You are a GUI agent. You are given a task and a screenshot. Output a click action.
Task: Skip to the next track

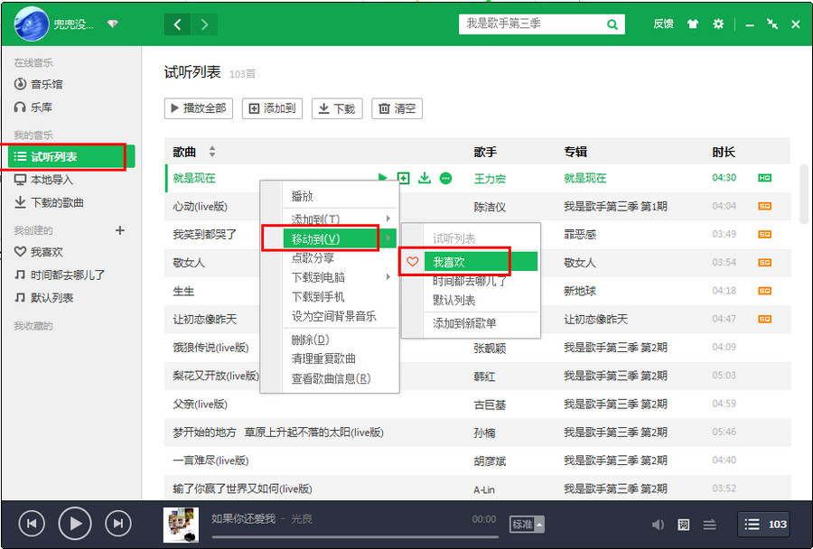[118, 523]
